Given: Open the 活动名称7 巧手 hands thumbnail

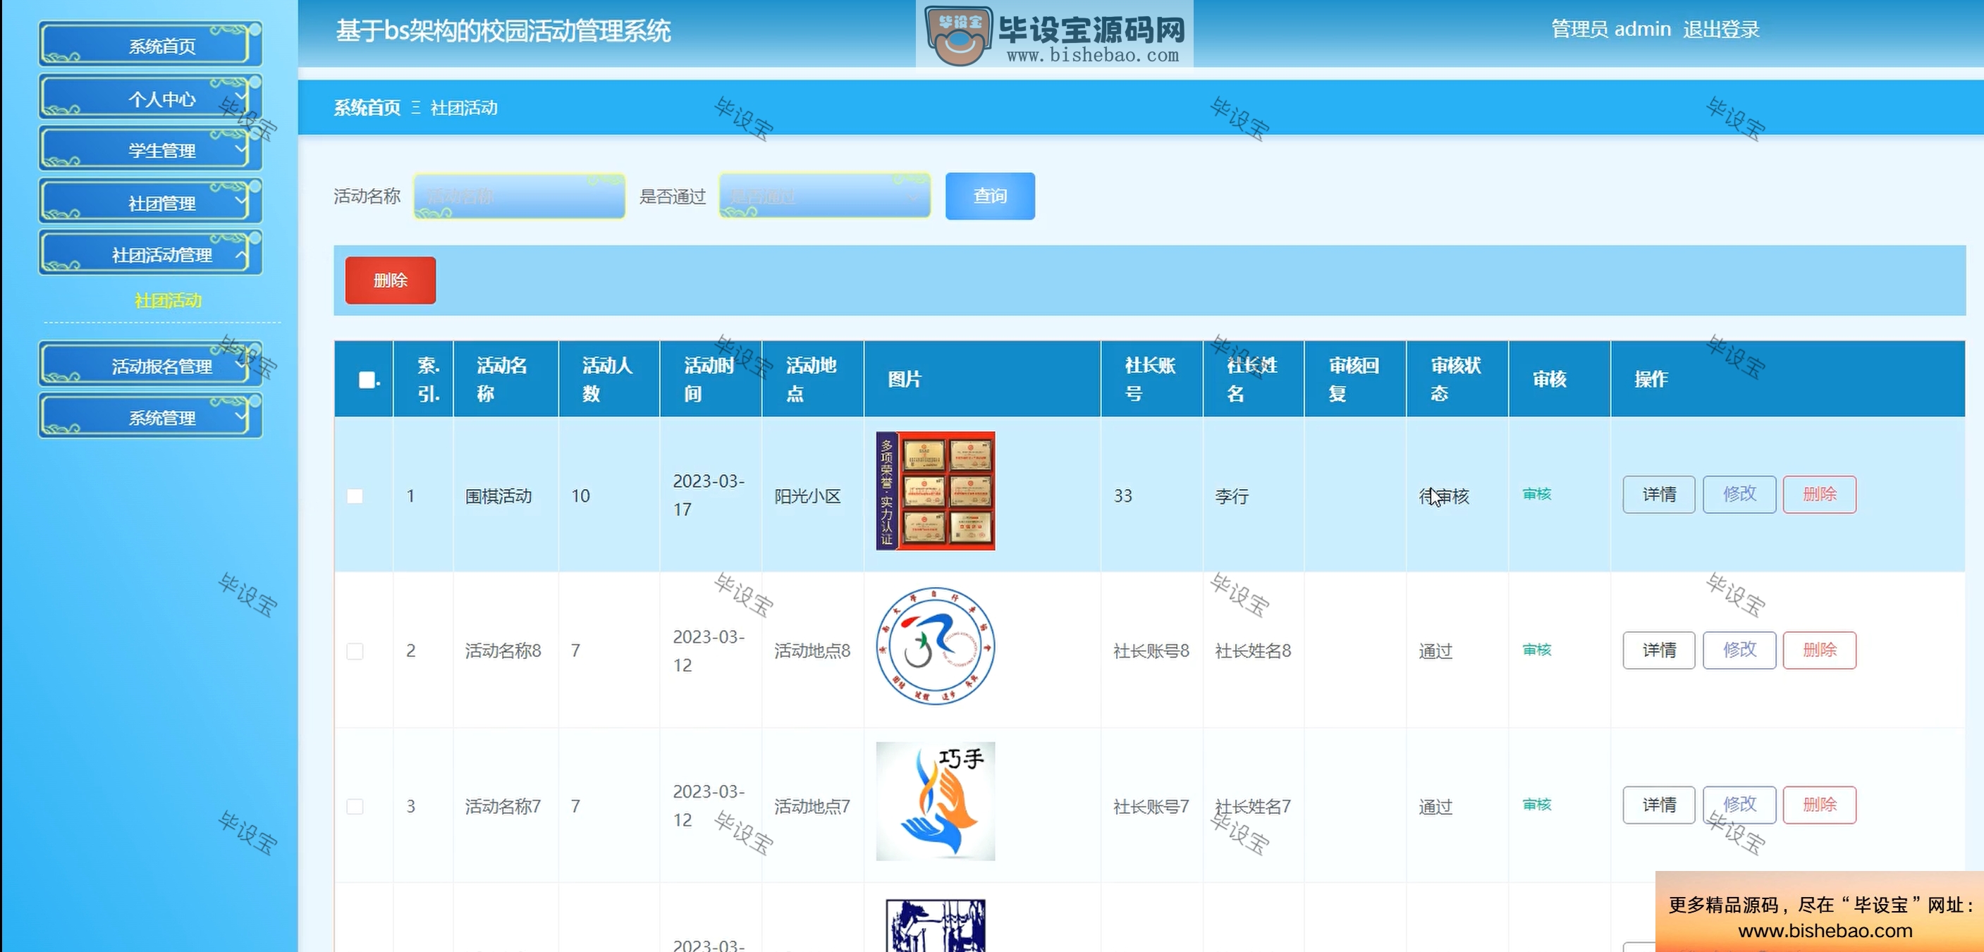Looking at the screenshot, I should coord(935,801).
